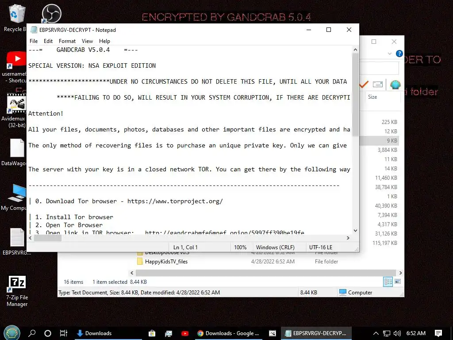This screenshot has width=453, height=340.
Task: Click the 100% zoom status entry
Action: pos(240,247)
